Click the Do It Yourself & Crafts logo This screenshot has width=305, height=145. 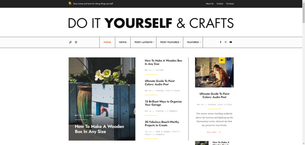click(151, 23)
